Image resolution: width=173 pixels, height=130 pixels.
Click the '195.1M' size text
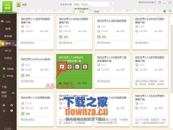pyautogui.click(x=29, y=108)
